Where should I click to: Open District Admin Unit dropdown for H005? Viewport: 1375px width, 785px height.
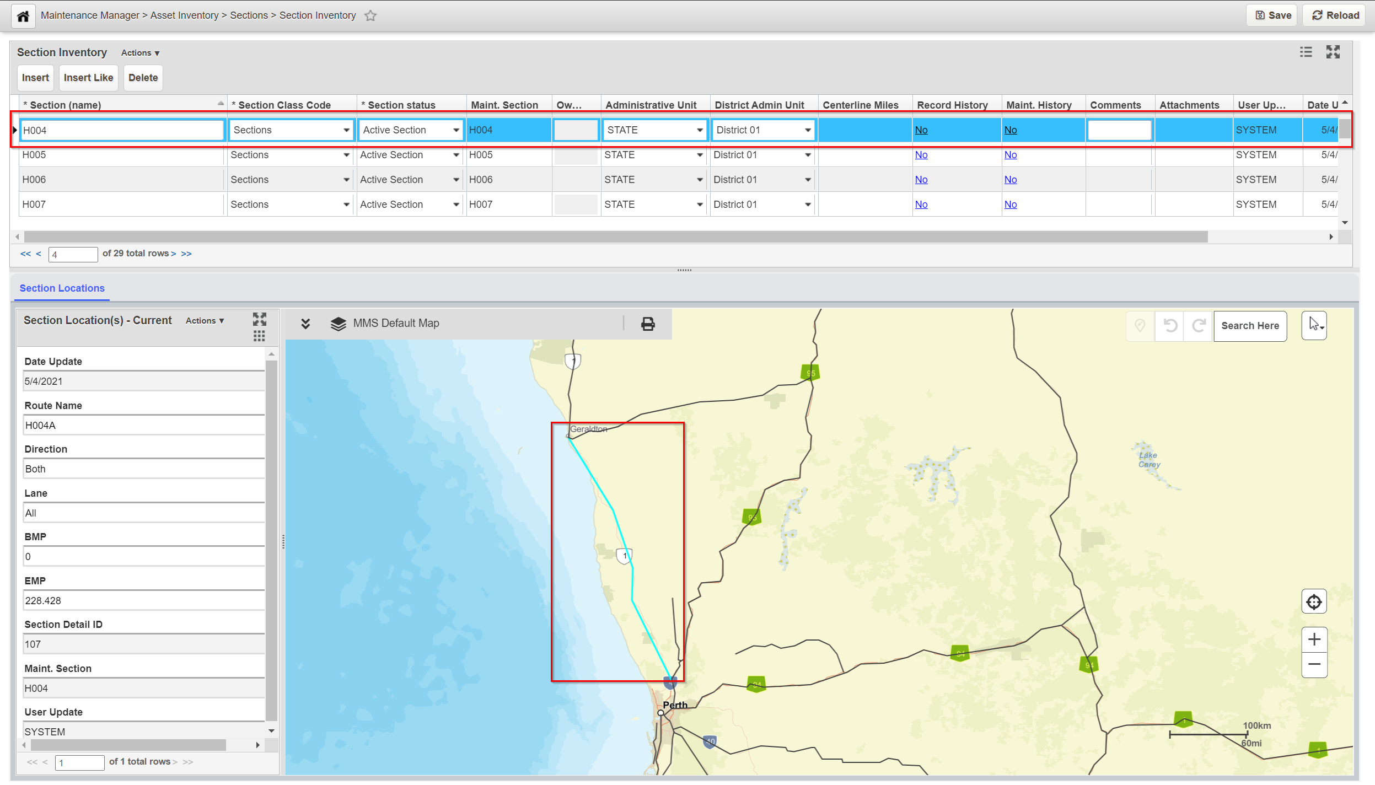point(808,155)
